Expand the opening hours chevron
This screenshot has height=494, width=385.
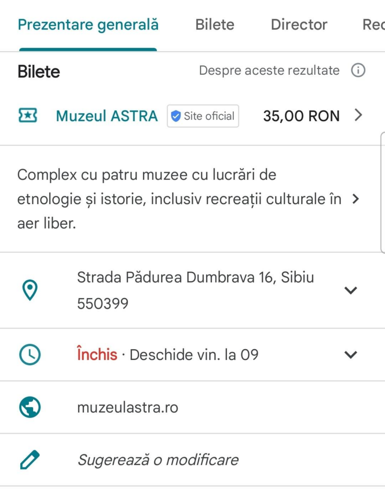tap(351, 355)
